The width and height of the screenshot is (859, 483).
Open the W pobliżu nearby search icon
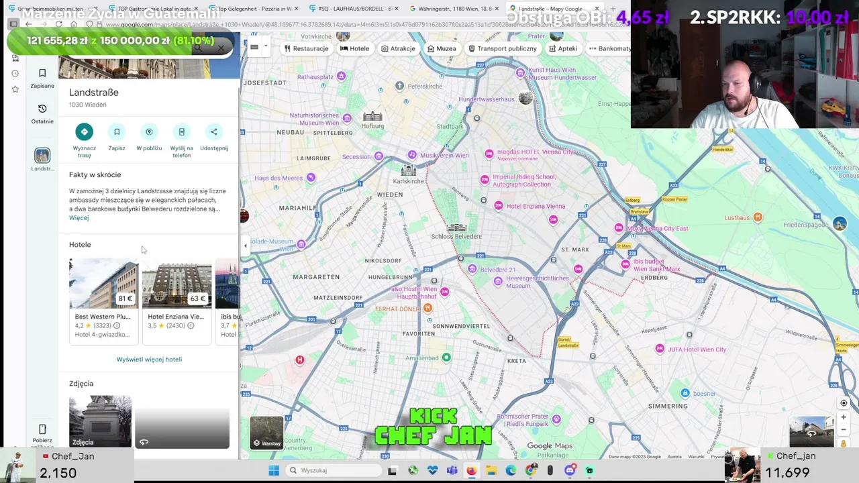[x=149, y=131]
